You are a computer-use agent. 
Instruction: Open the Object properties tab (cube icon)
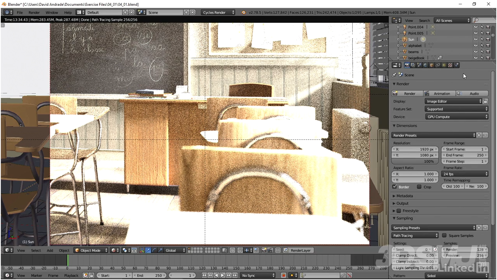click(432, 65)
